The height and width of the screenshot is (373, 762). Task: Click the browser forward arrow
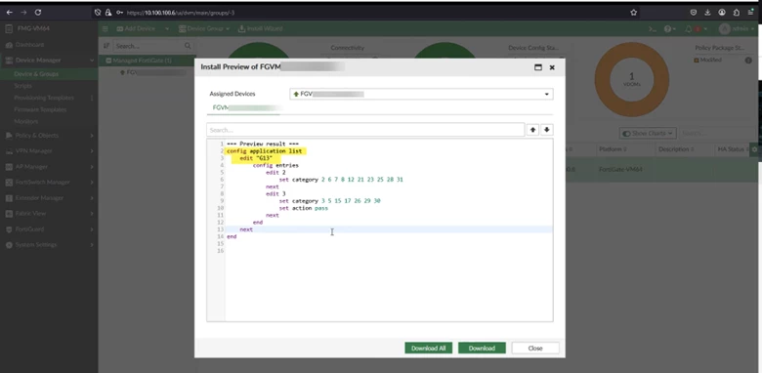coord(23,13)
